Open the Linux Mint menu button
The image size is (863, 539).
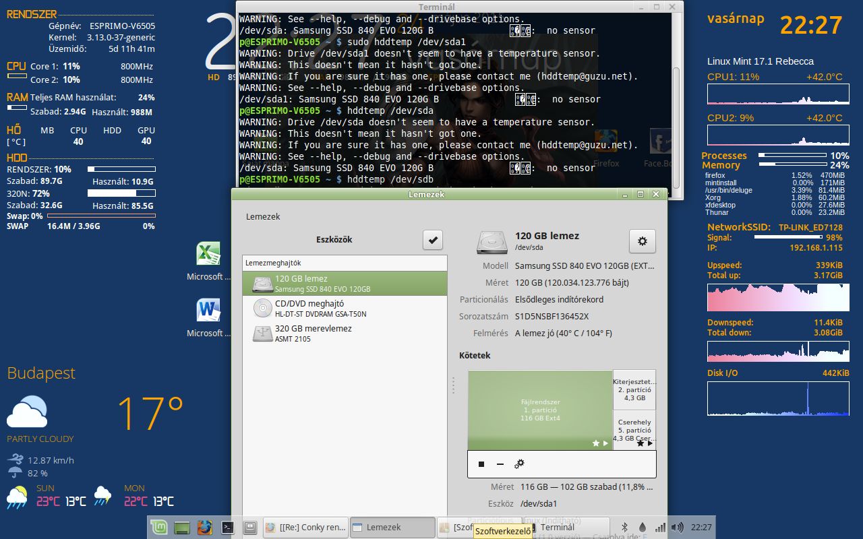click(x=159, y=528)
